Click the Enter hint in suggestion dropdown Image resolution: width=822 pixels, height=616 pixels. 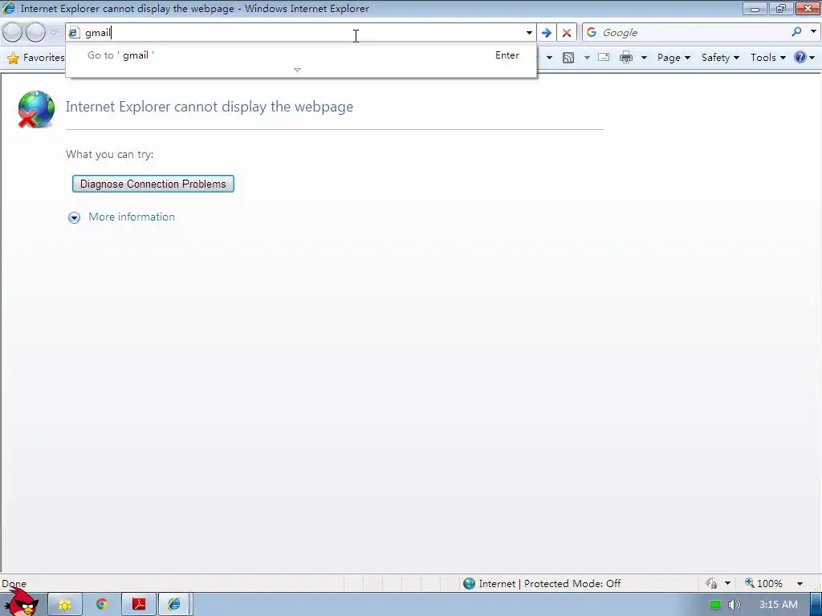coord(507,55)
